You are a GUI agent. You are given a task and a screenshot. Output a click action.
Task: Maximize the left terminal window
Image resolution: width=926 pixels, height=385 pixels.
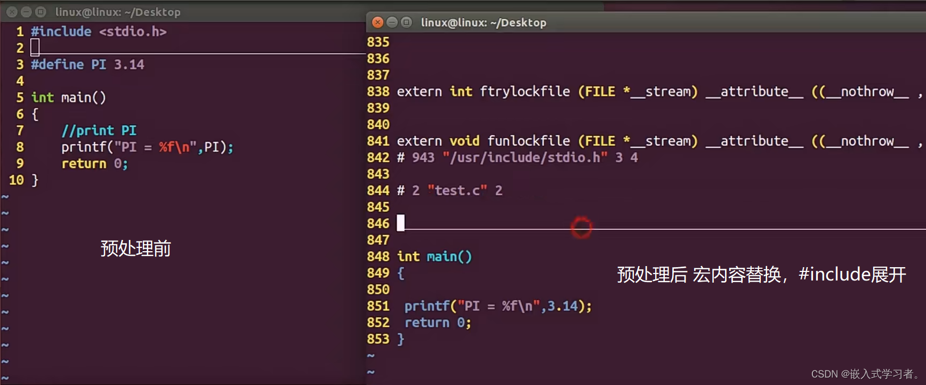tap(41, 12)
